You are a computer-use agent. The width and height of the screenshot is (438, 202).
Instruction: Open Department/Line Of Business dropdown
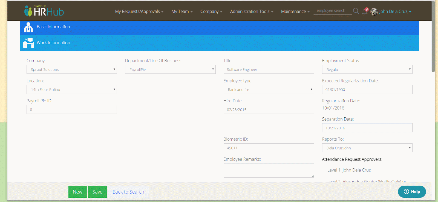170,69
